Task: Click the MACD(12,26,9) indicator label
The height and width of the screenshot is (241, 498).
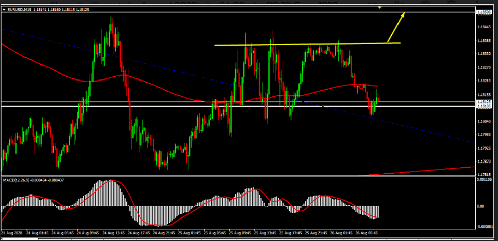Action: (16, 180)
